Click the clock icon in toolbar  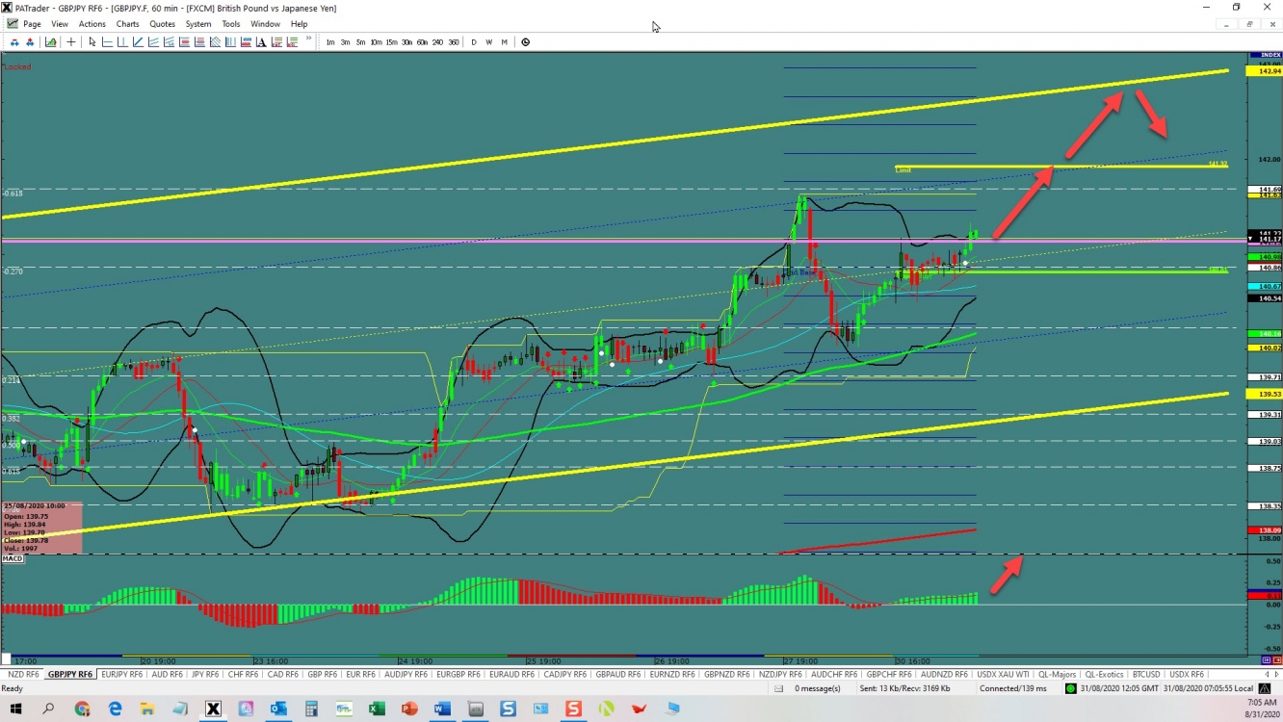(x=525, y=42)
